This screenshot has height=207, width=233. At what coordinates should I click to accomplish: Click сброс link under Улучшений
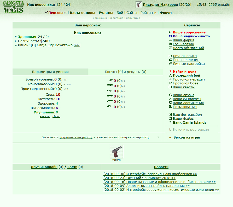point(56,116)
